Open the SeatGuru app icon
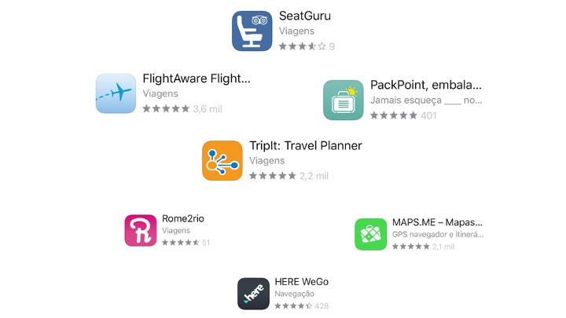The image size is (566, 318). click(252, 31)
